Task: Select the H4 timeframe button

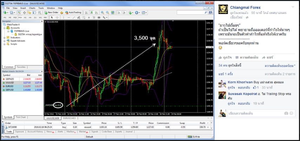Action: 30,17
